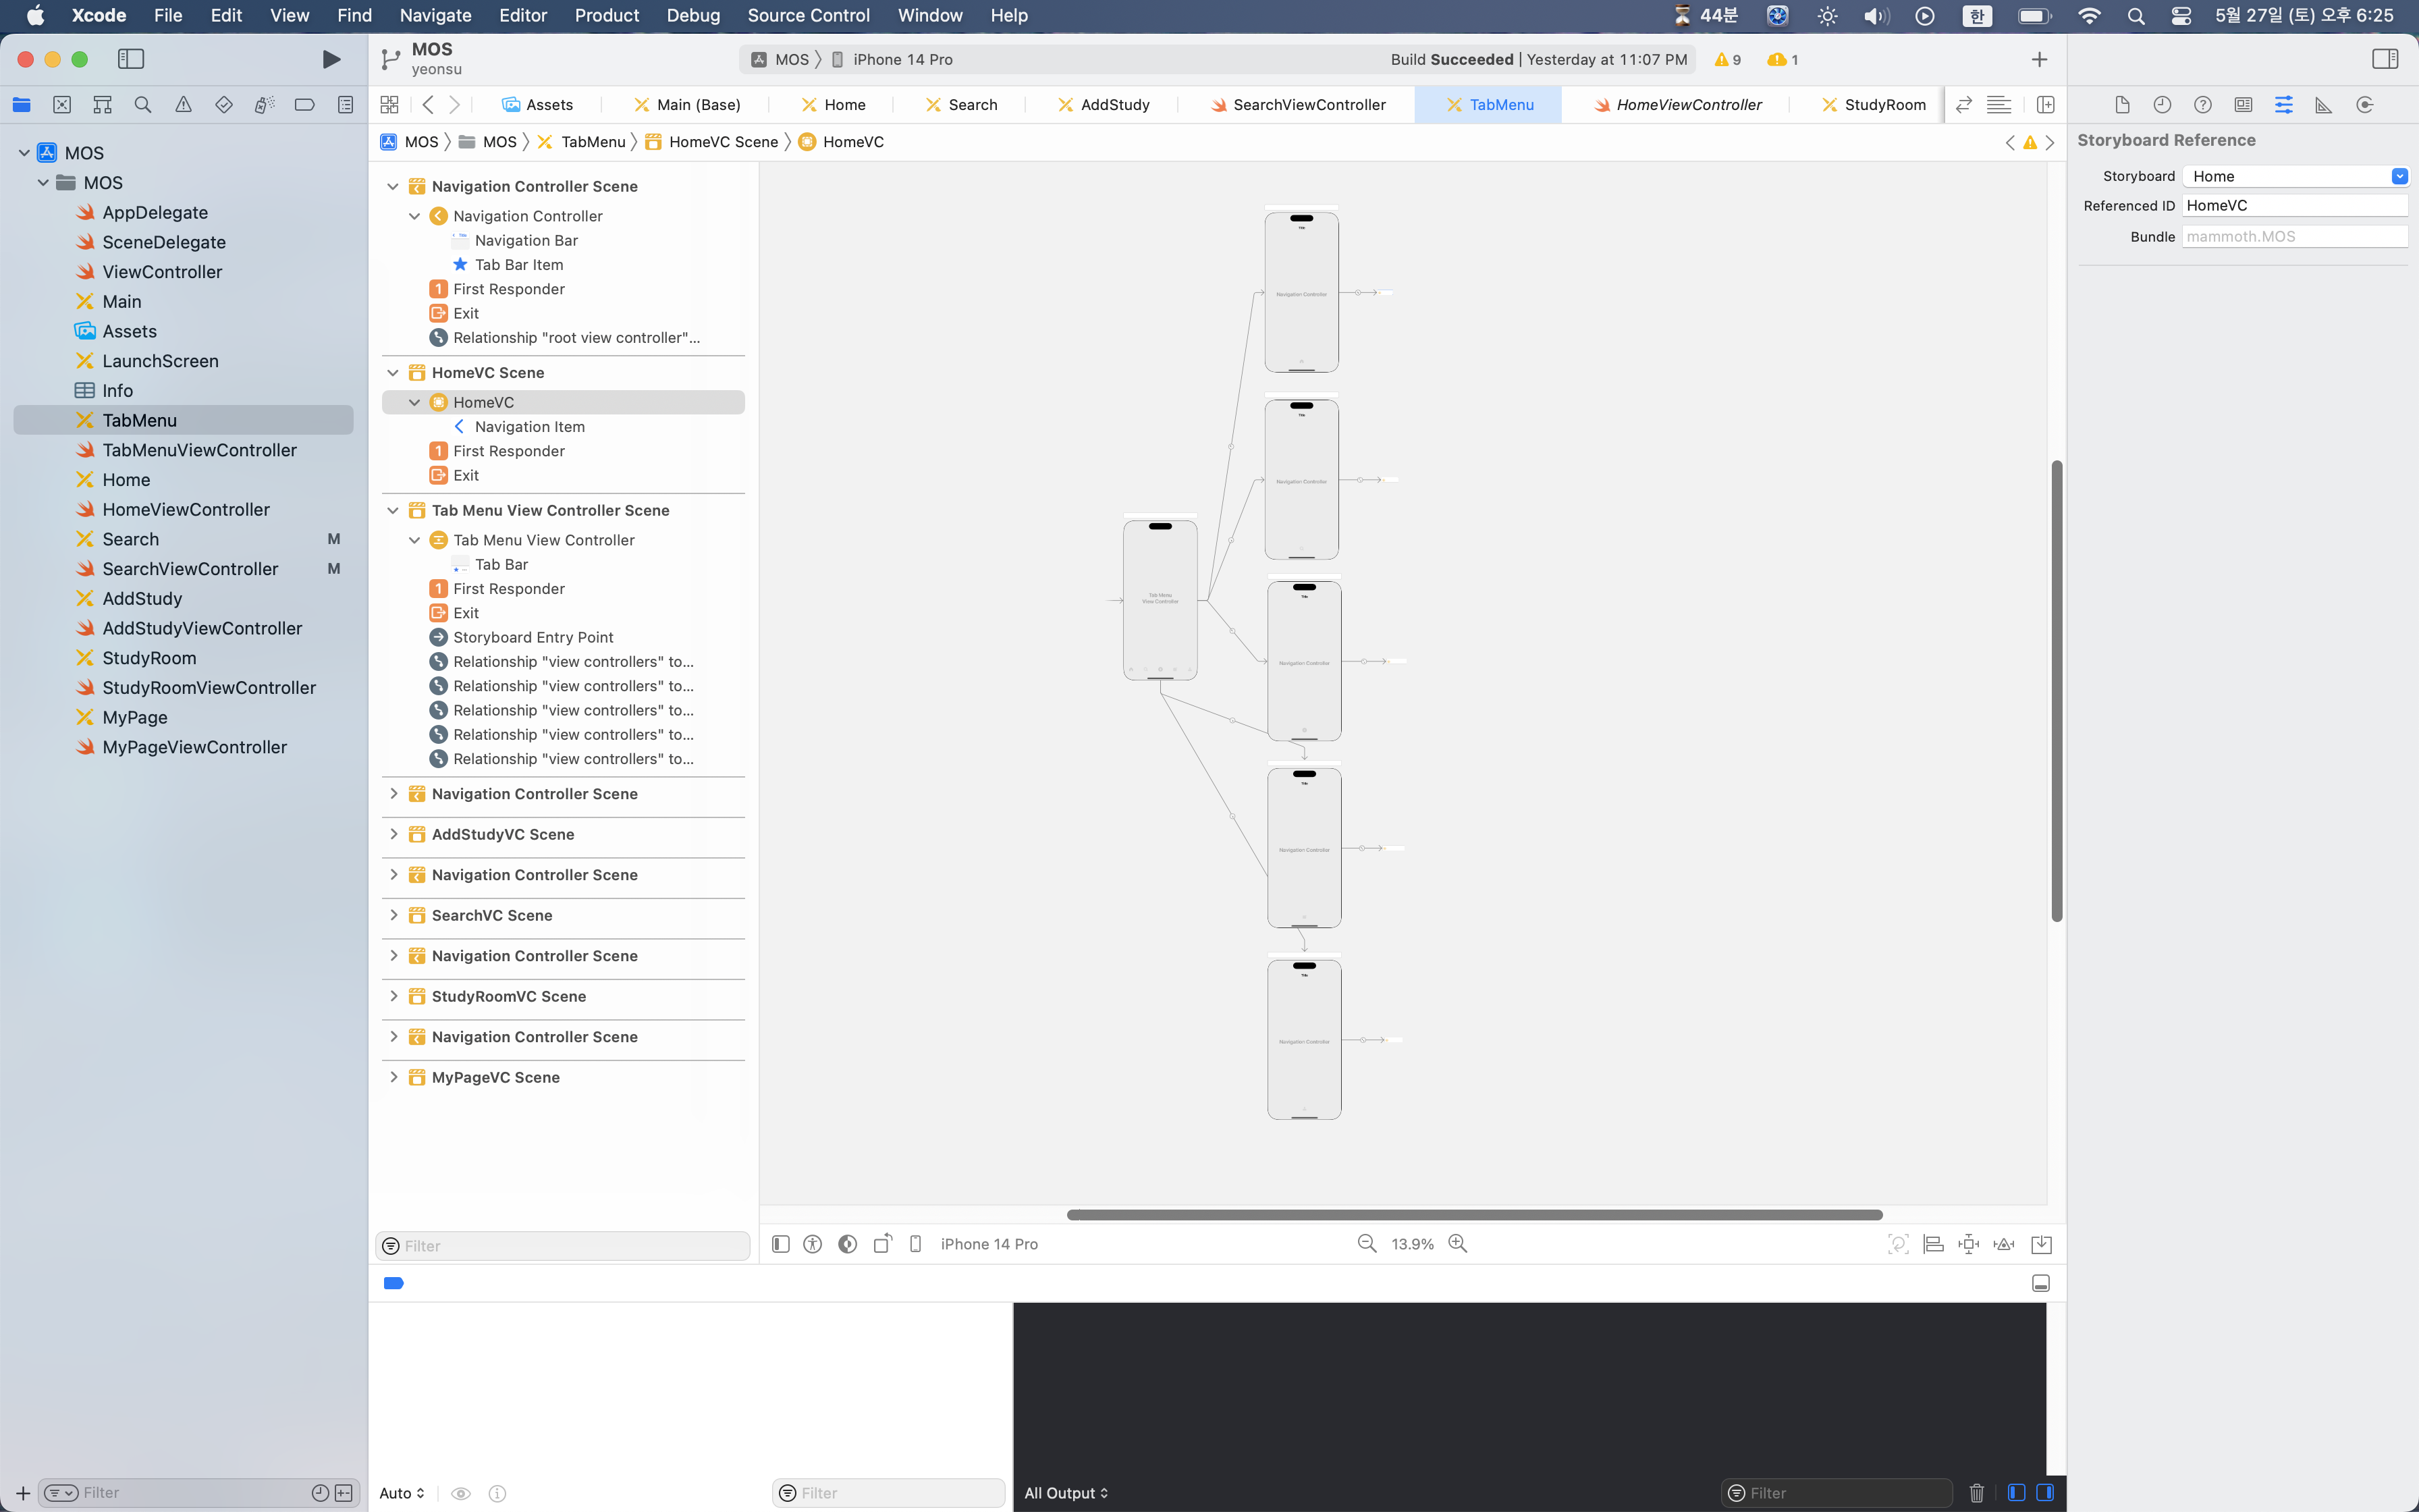Go back in editor history
The height and width of the screenshot is (1512, 2419).
(428, 105)
